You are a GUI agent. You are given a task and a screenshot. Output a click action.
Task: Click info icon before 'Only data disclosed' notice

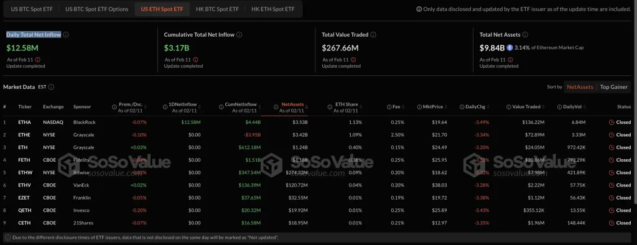(419, 9)
